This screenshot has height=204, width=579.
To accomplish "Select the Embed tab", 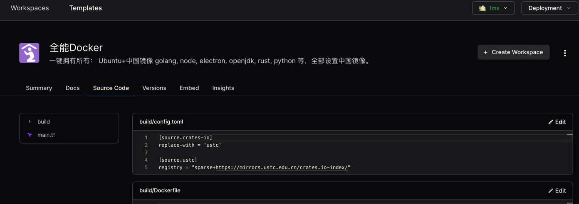I will coord(189,88).
